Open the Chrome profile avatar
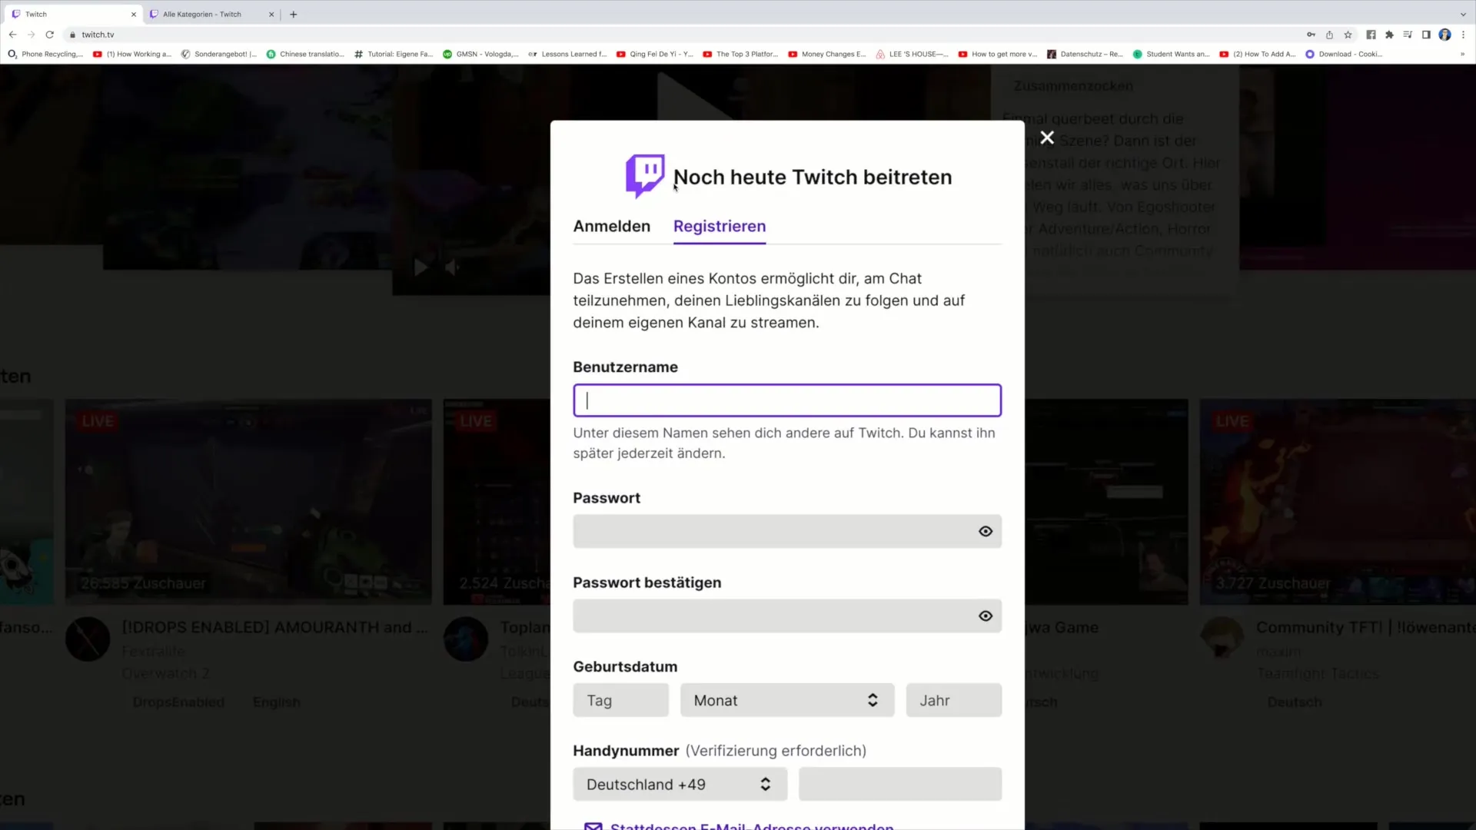 [x=1444, y=35]
